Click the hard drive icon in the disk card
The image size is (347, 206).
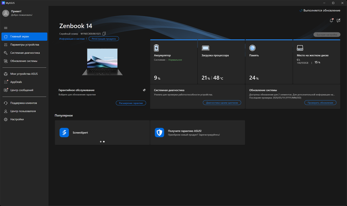tap(300, 48)
